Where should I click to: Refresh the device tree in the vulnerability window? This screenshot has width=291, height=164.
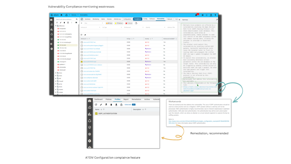tap(57, 23)
